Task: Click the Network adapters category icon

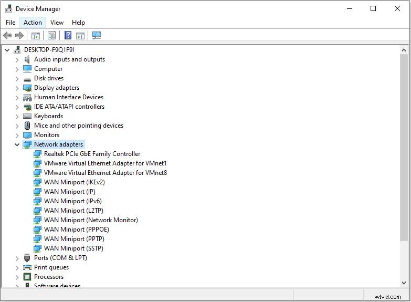Action: pos(27,144)
